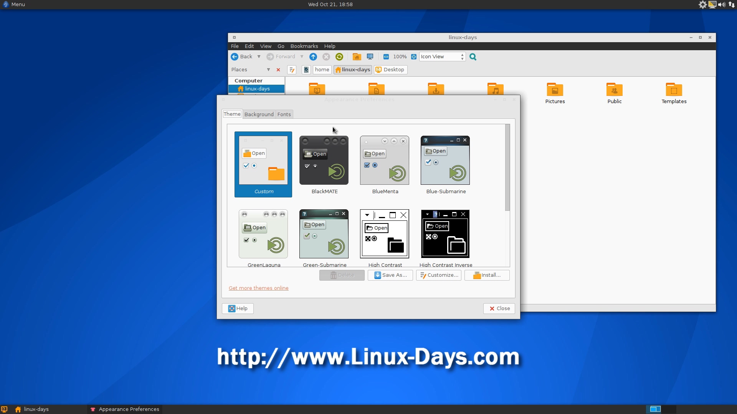
Task: Select the Custom theme thumbnail
Action: point(263,164)
